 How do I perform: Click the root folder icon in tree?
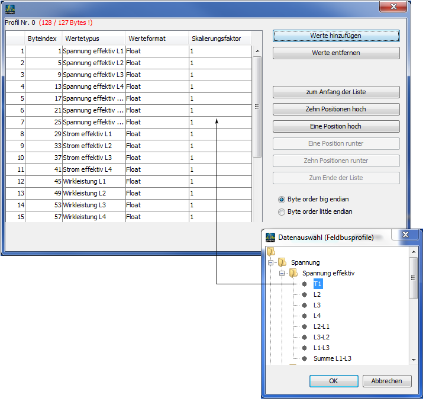(272, 252)
